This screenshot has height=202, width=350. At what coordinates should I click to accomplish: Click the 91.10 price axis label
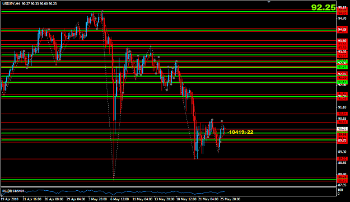click(342, 107)
